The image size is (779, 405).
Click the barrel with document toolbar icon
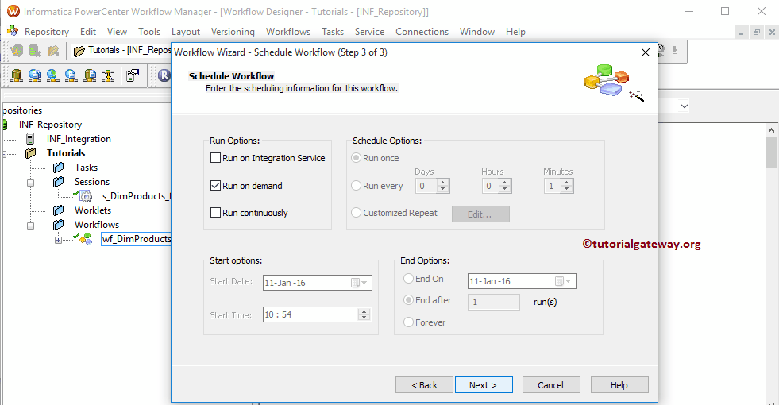[90, 75]
